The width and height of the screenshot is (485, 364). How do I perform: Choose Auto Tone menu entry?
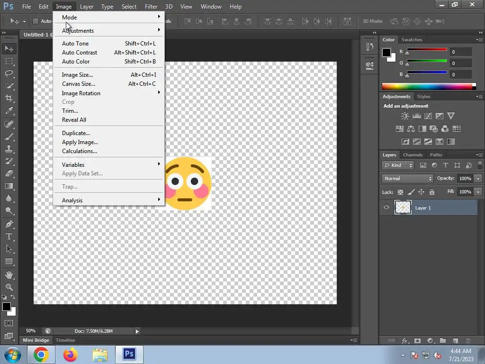tap(108, 43)
